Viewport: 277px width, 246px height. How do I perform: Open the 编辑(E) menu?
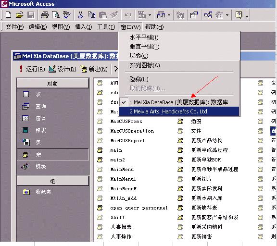[x=38, y=27]
